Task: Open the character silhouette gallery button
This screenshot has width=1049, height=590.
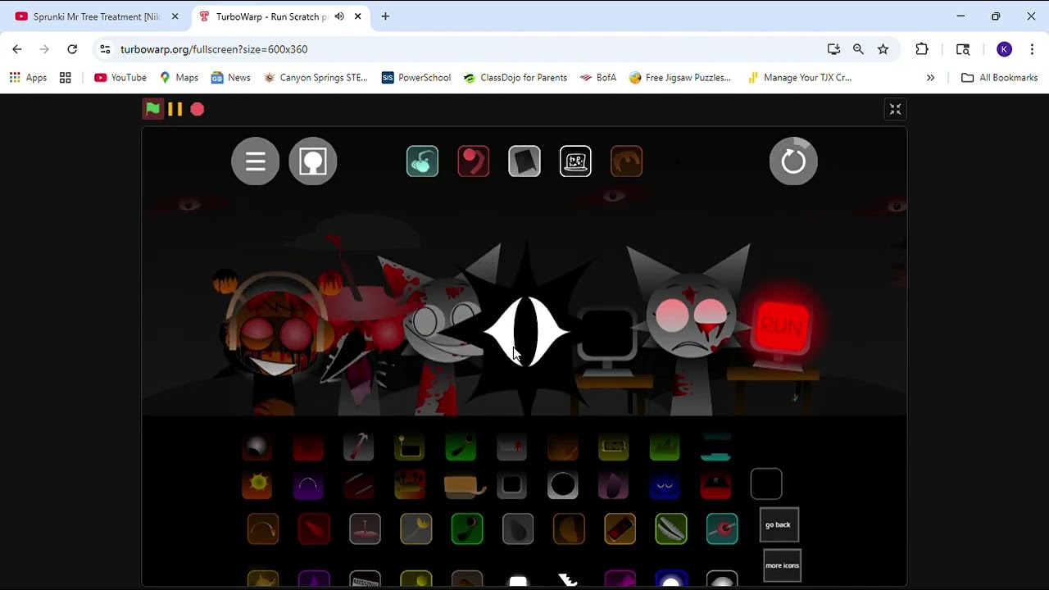Action: [313, 161]
